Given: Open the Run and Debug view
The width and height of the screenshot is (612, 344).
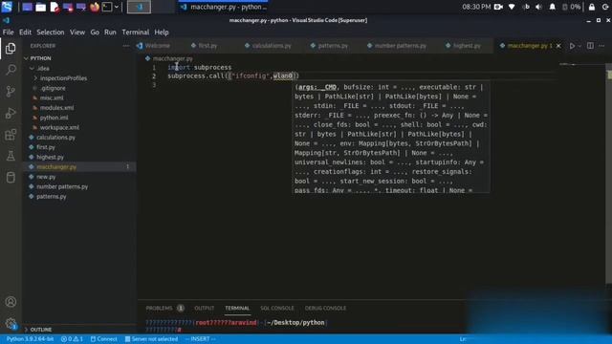Looking at the screenshot, I should coord(11,113).
